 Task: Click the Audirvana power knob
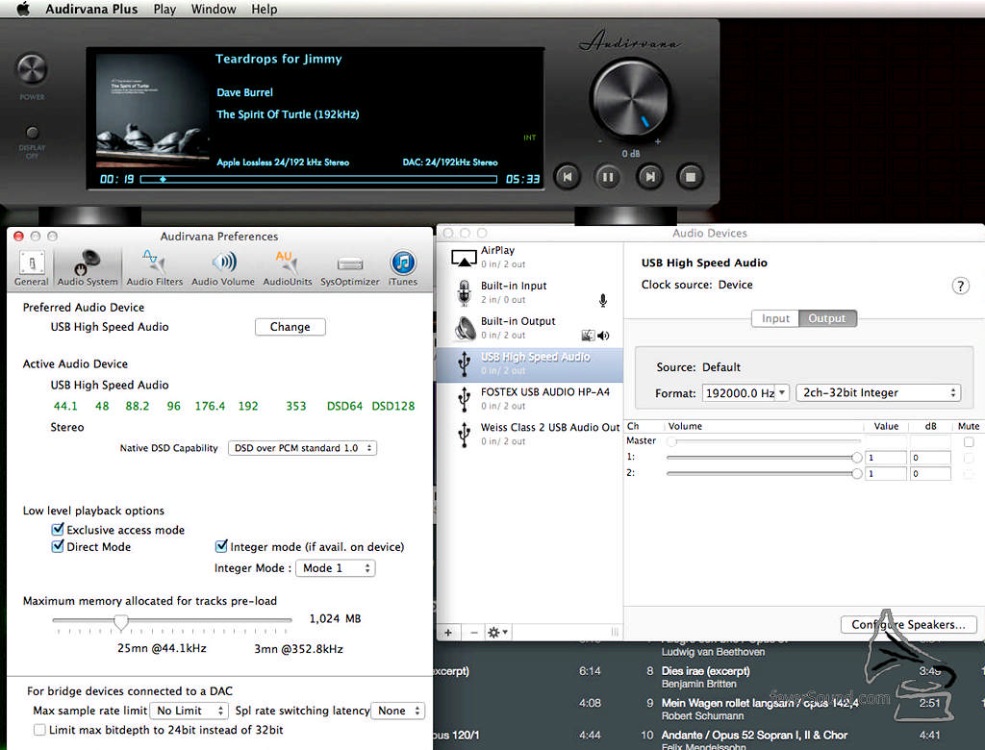32,69
